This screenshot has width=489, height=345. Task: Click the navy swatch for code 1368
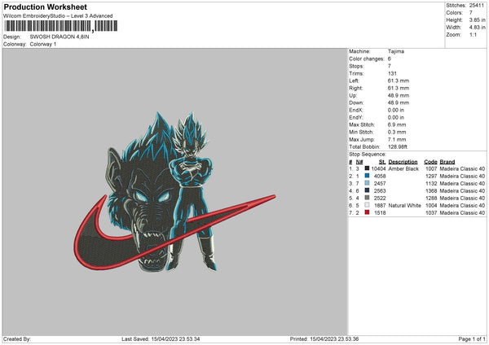tap(367, 190)
